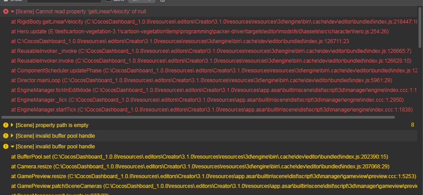
Task: Click the warning icon of the expanded 'invalid buffer pool handle'
Action: point(6,147)
